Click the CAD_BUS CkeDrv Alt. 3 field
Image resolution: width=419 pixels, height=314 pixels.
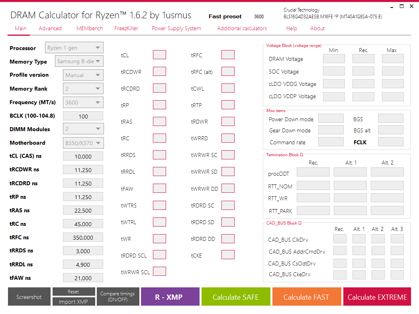click(x=397, y=275)
